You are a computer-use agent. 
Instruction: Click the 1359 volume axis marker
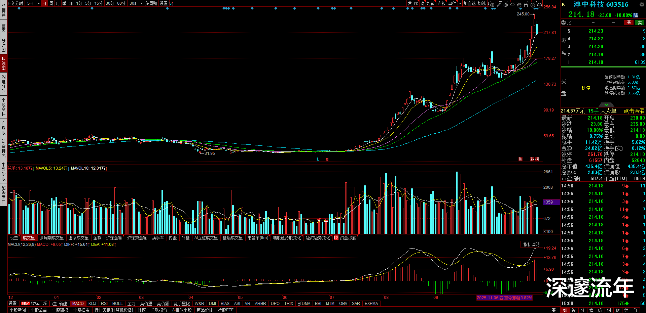pos(551,202)
